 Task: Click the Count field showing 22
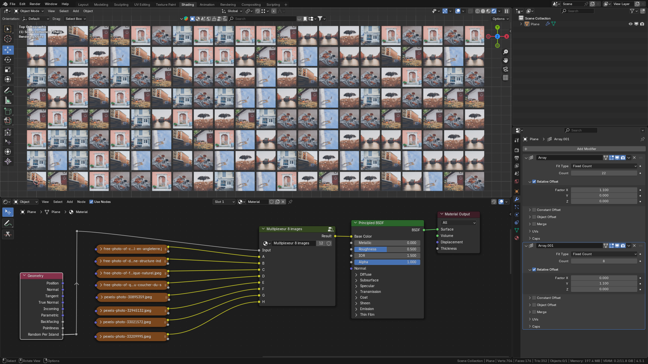tap(604, 173)
